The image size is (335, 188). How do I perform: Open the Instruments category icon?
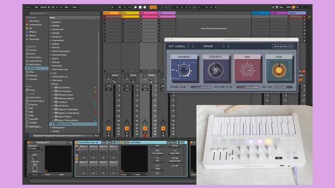point(27,57)
